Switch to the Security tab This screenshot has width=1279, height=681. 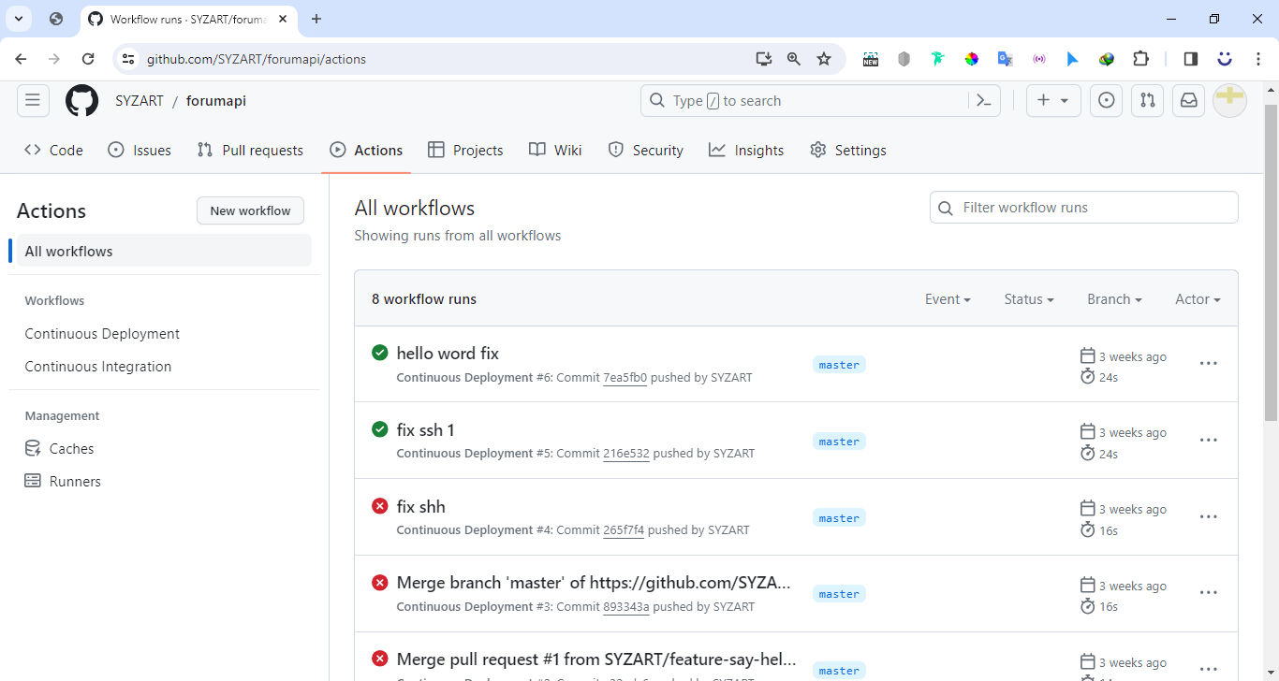(646, 150)
